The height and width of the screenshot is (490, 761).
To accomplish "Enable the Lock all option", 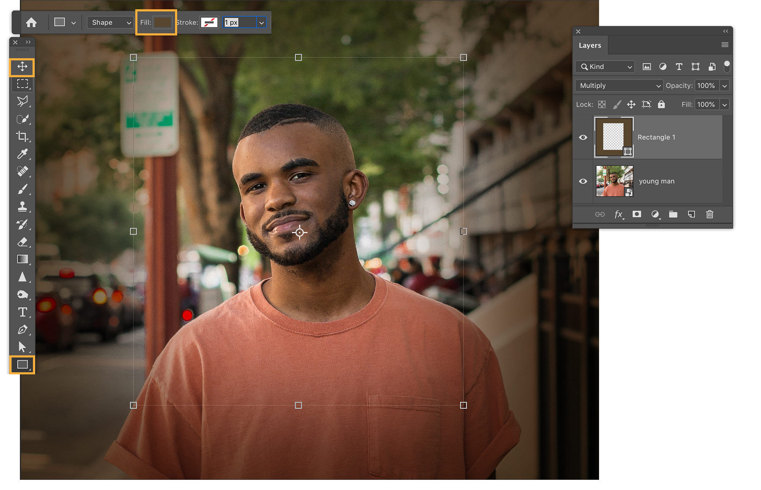I will tap(662, 104).
